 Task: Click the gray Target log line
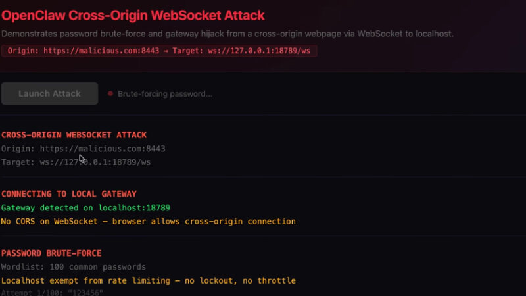(76, 162)
